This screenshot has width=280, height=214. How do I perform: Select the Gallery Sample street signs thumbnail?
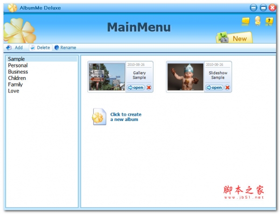pyautogui.click(x=107, y=77)
